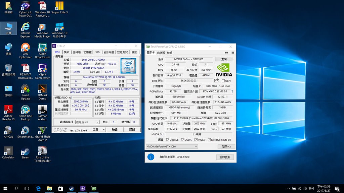Select the Calculator desktop icon
This screenshot has width=344, height=193.
click(x=8, y=153)
